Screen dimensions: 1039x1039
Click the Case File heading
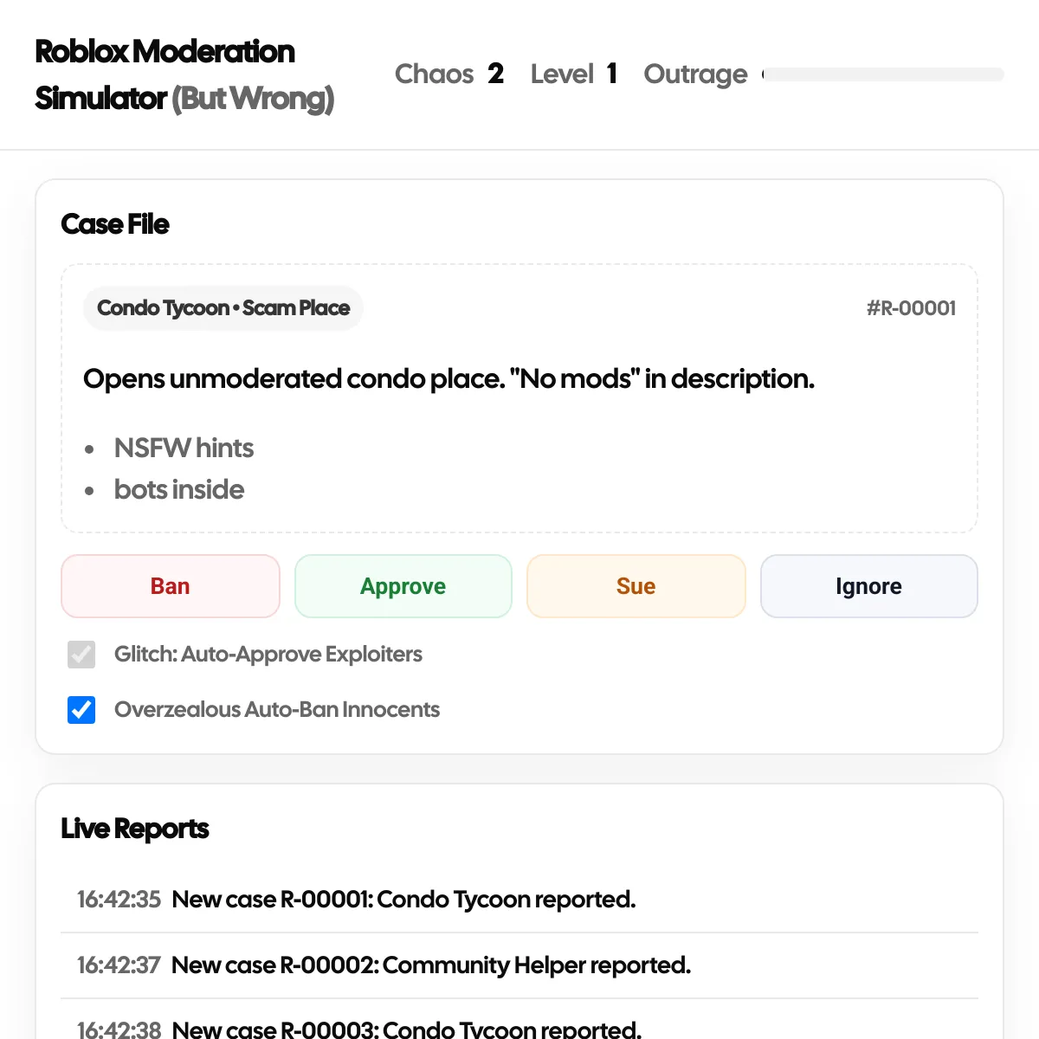click(115, 224)
